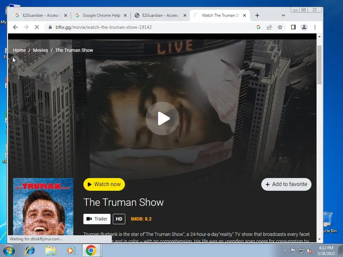Open network tray icon
The height and width of the screenshot is (257, 343).
(301, 251)
